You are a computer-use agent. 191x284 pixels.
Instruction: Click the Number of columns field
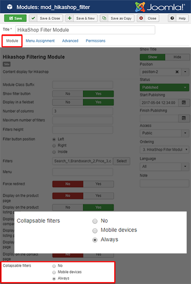pos(83,111)
